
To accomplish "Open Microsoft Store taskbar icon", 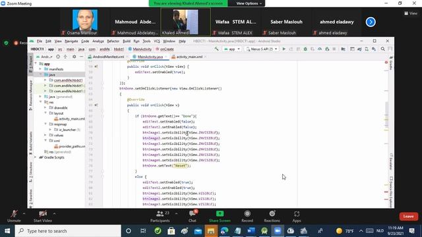I will (x=171, y=231).
